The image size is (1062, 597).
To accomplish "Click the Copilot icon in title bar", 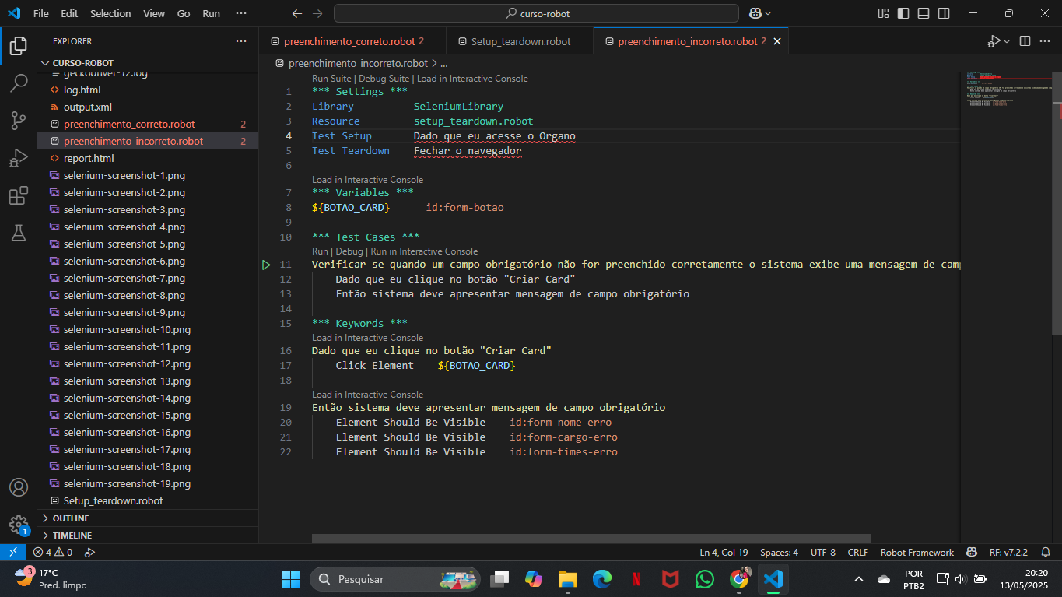I will click(x=755, y=13).
